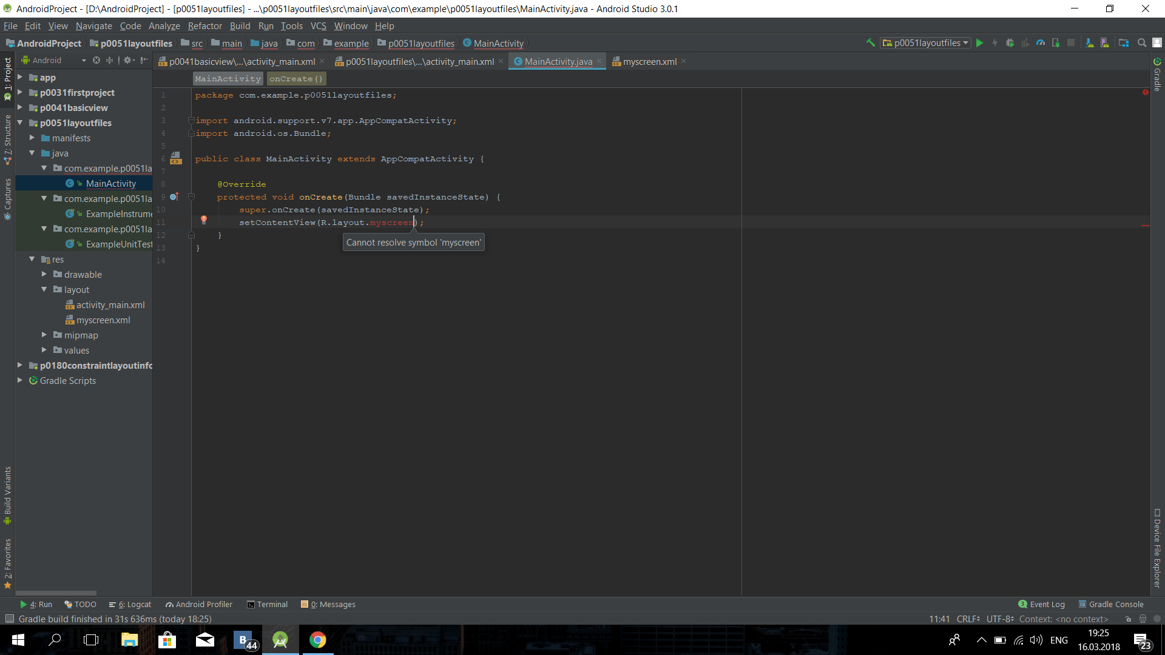Open the CRLF line separator dropdown
The height and width of the screenshot is (655, 1165).
[x=968, y=619]
